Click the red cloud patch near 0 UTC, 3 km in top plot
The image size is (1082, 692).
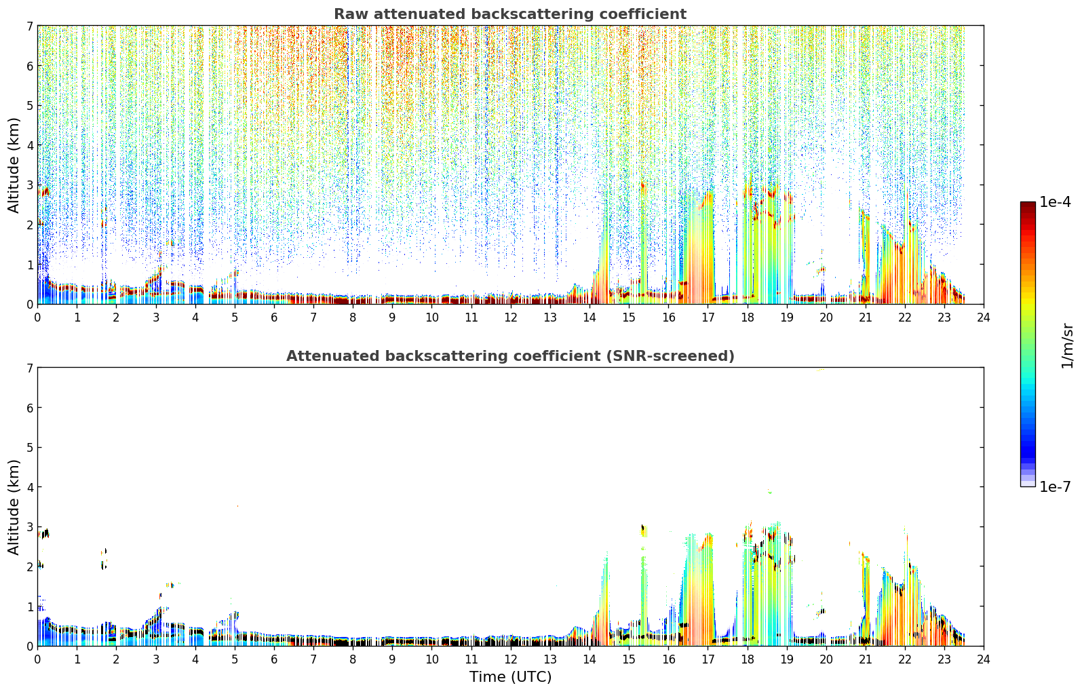pos(44,192)
